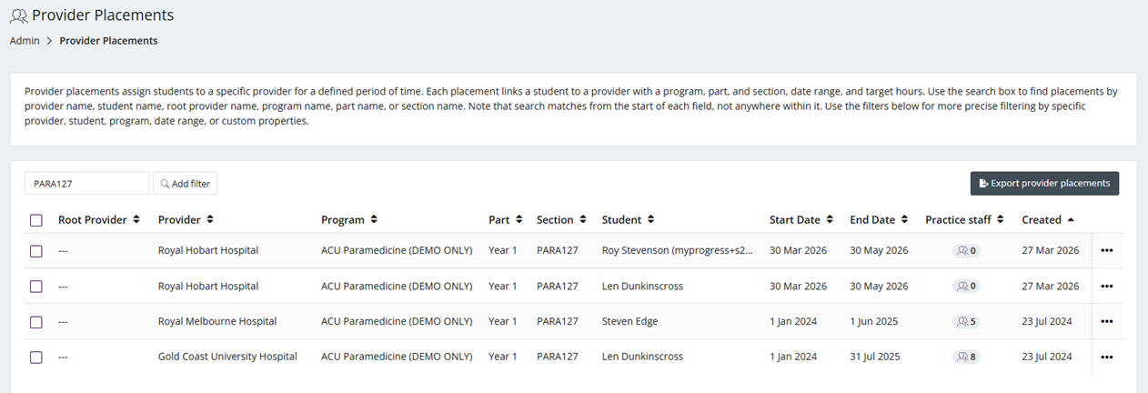The image size is (1148, 393).
Task: Click the search box containing PARA127
Action: [x=86, y=184]
